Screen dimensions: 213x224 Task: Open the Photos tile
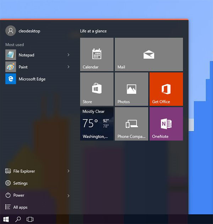pos(131,89)
